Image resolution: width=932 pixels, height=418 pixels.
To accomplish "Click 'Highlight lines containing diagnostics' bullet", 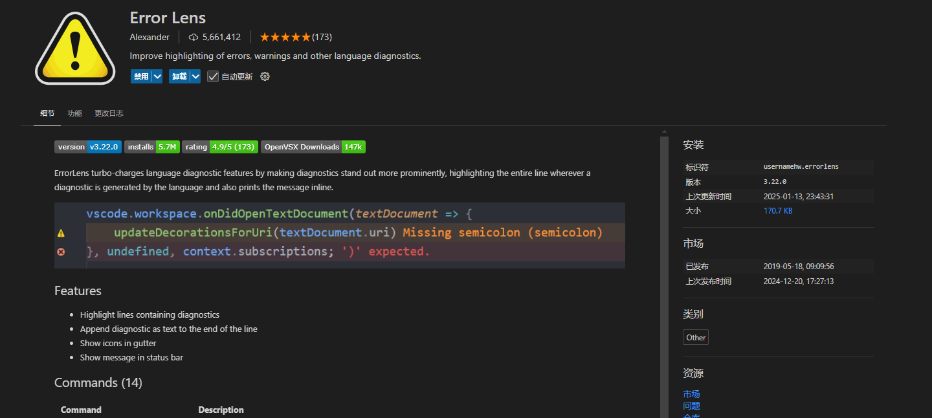I will tap(150, 315).
